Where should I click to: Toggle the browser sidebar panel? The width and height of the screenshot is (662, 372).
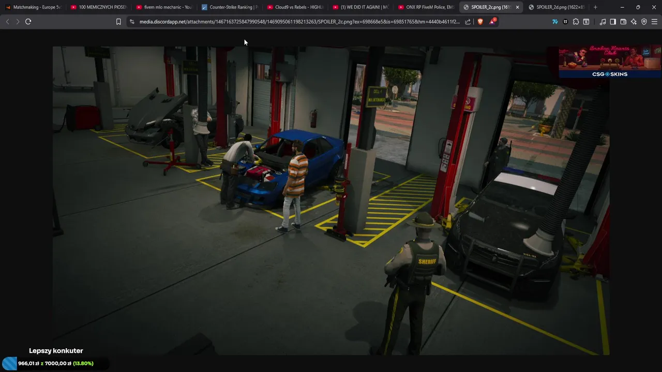[613, 22]
